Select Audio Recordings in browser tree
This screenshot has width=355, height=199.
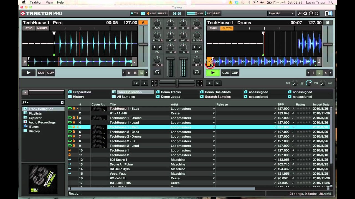click(x=42, y=122)
